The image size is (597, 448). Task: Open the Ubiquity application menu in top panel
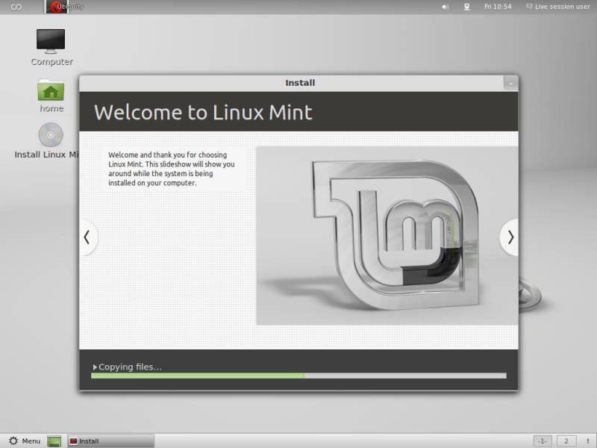pos(65,7)
